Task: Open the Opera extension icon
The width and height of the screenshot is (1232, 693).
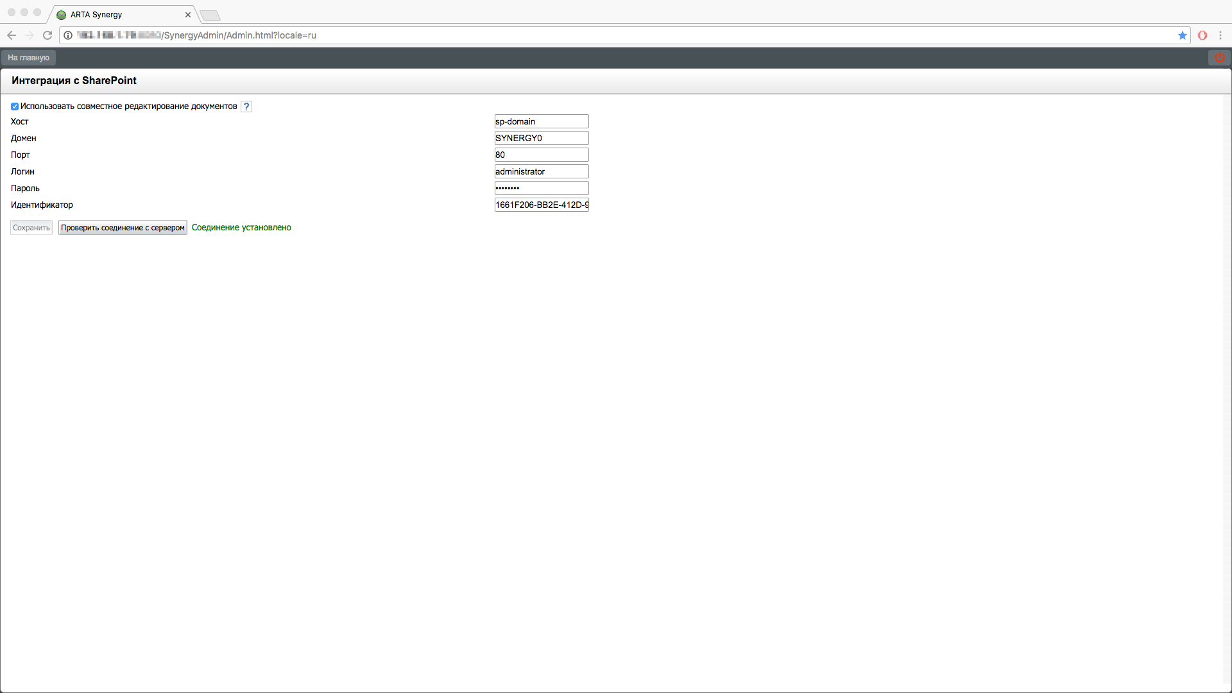Action: [1202, 35]
